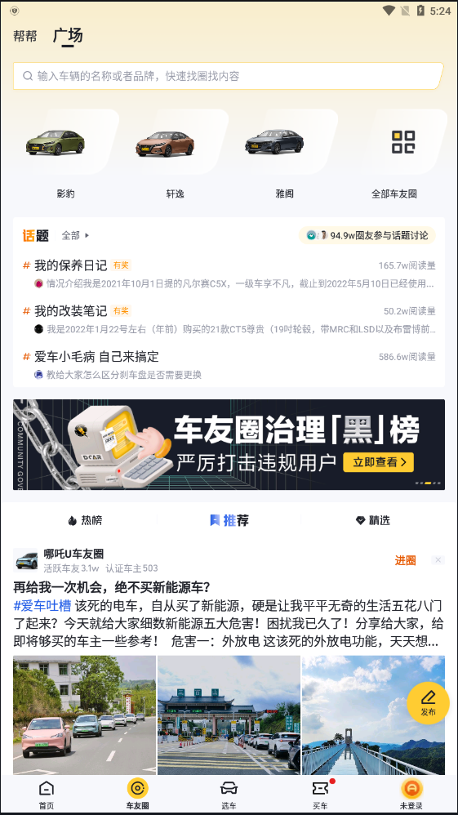Dismiss the 哪吒U车友圈 post with X
458x815 pixels.
[438, 559]
